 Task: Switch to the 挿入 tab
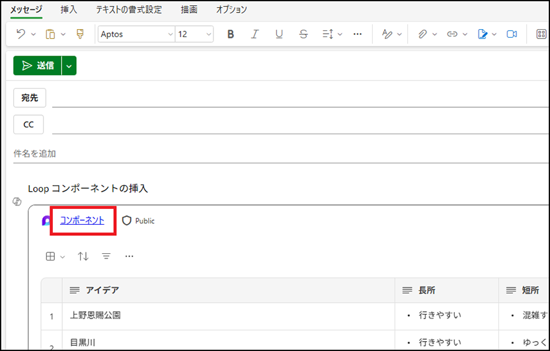tap(69, 9)
